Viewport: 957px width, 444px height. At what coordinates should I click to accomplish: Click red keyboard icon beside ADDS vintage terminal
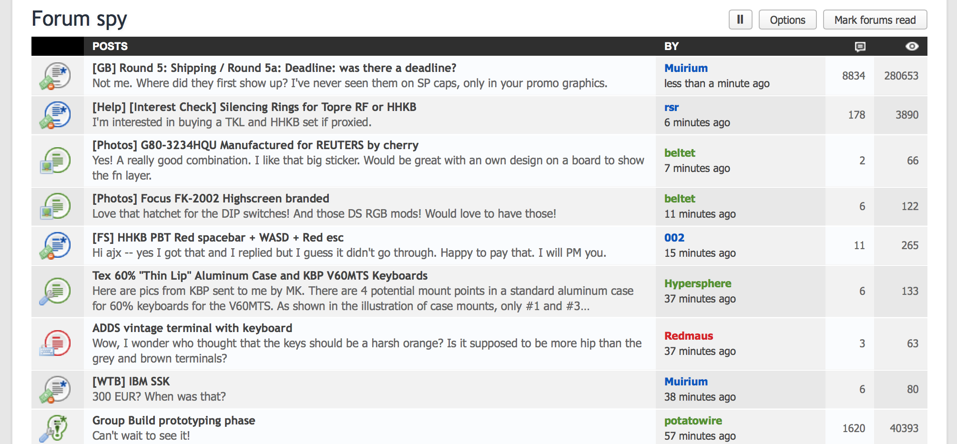[56, 343]
